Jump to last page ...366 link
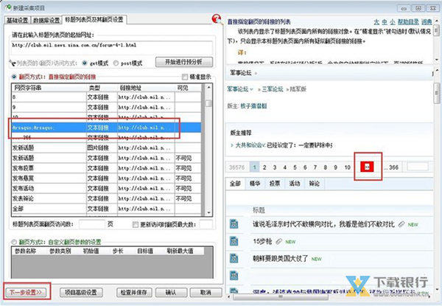The image size is (442, 306). coord(391,167)
